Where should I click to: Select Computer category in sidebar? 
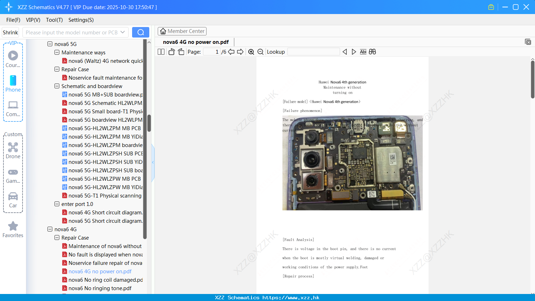(13, 108)
